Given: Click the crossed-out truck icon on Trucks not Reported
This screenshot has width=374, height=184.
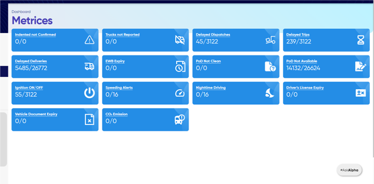Looking at the screenshot, I should point(180,40).
